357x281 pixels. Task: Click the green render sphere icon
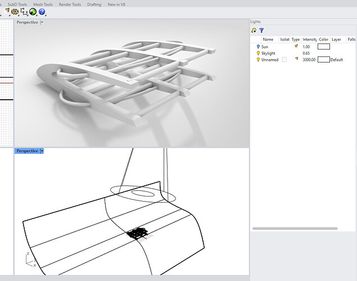(33, 12)
